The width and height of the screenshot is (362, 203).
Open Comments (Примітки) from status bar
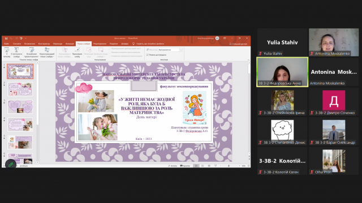[185, 166]
